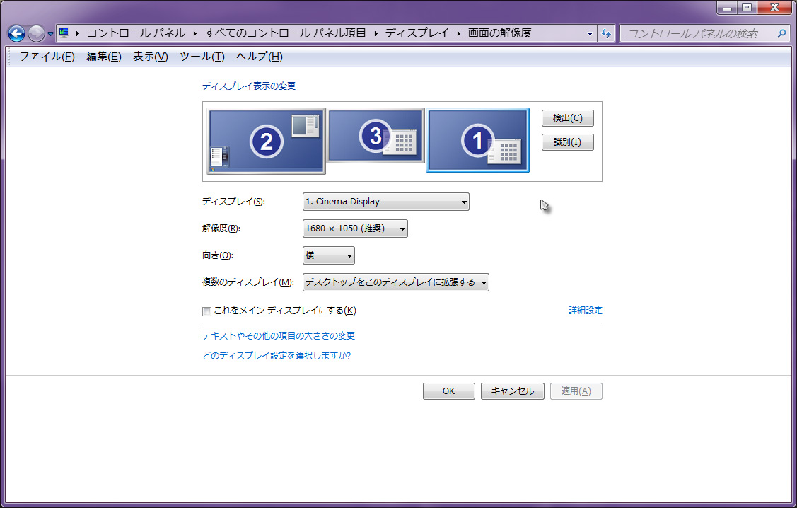Screen dimensions: 797x508
Task: Expand the 複数のディスプレイ dropdown
Action: click(395, 282)
